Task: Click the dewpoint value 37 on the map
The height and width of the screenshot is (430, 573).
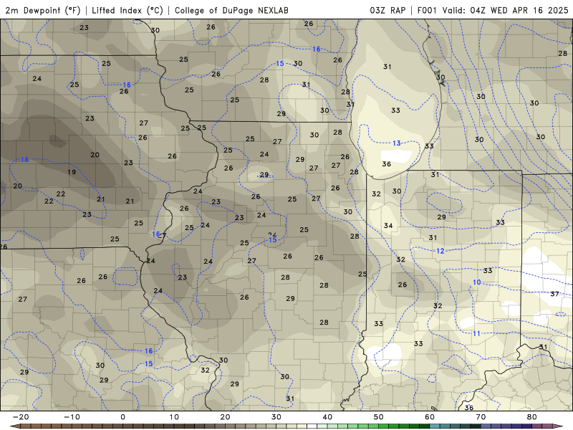Action: 554,294
